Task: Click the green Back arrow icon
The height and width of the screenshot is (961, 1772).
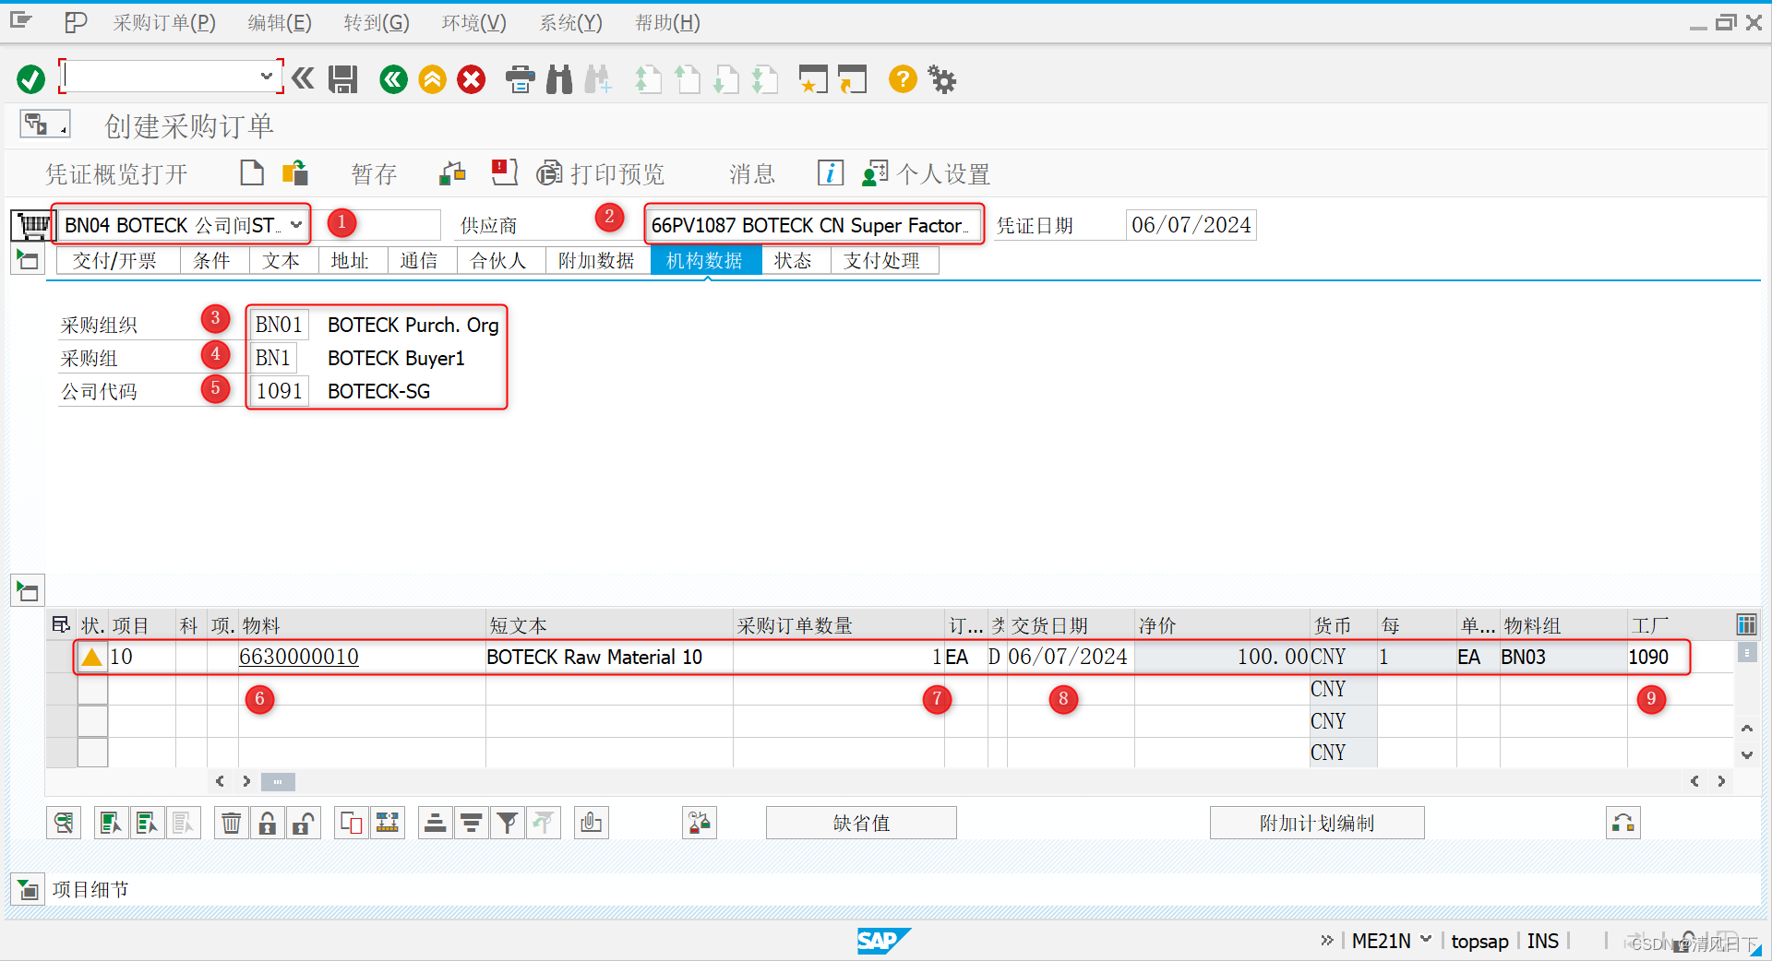Action: click(x=393, y=79)
